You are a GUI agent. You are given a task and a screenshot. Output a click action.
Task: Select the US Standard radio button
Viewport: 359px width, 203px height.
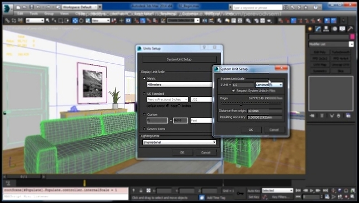click(x=144, y=94)
